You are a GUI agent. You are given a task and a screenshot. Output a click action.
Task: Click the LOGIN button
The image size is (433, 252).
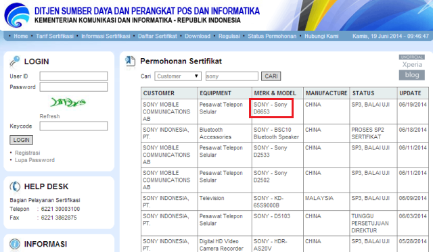[x=21, y=140]
